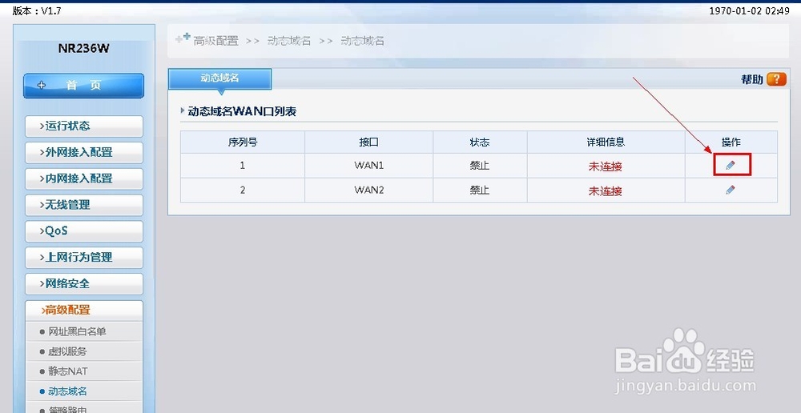The width and height of the screenshot is (801, 413).
Task: Click 禁止 state in WAN1 row
Action: coord(480,166)
